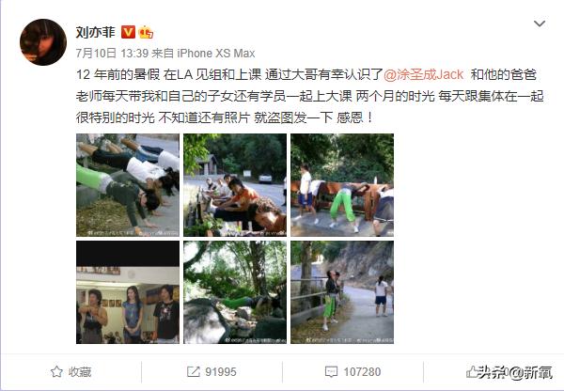Viewport: 564px width, 391px height.
Task: Open the round profile avatar
Action: (43, 42)
